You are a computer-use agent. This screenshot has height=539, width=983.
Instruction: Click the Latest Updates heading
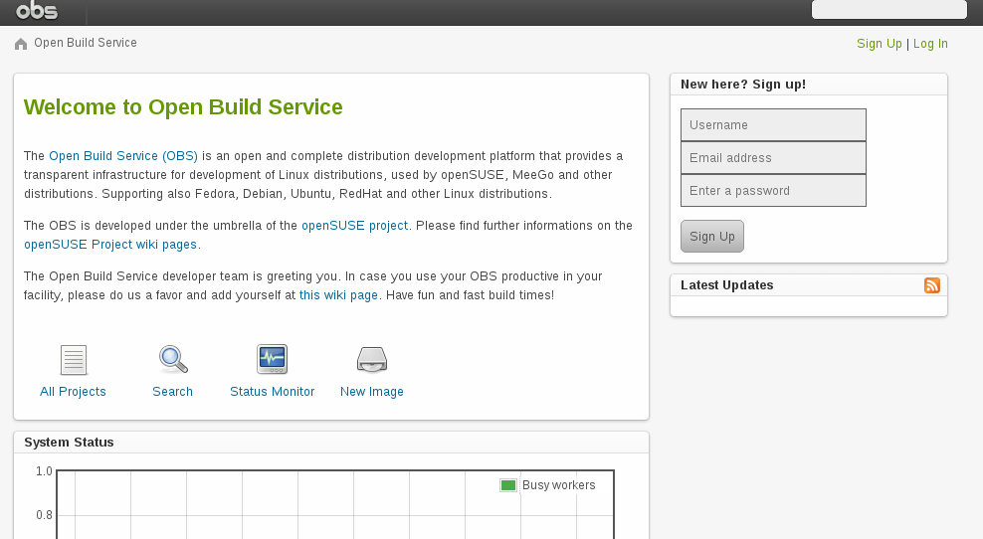point(726,285)
